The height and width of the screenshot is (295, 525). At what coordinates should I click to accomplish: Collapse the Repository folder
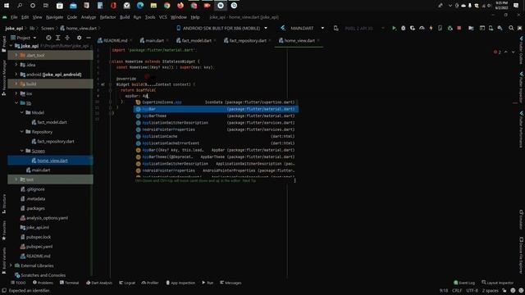[22, 132]
